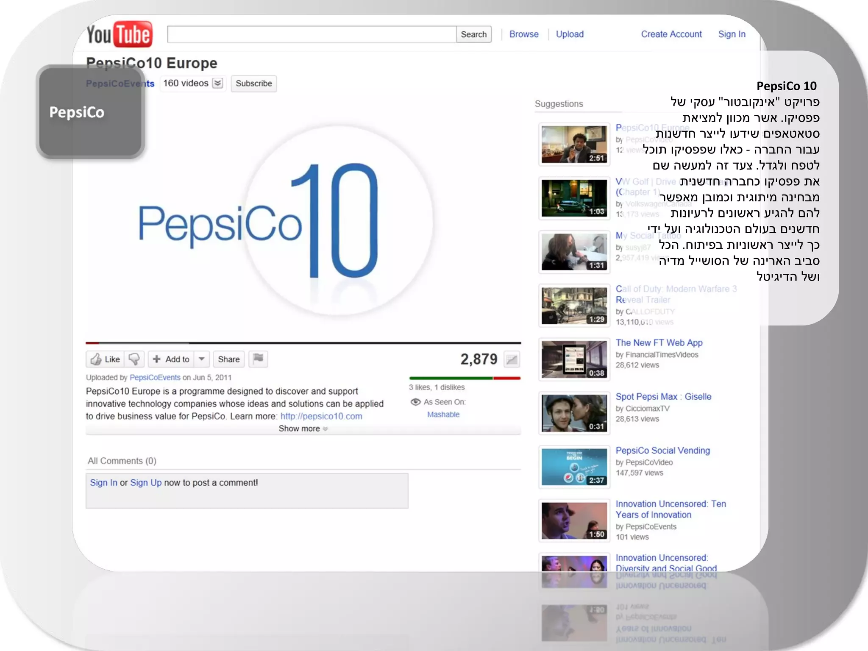This screenshot has width=868, height=651.
Task: Click the '147,597 views' text
Action: tap(639, 473)
